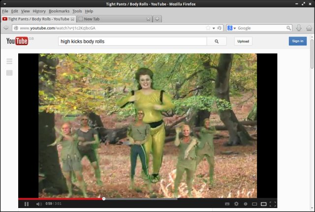Open the search engine selector dropdown
Viewport: 315px width, 212px height.
coord(231,28)
